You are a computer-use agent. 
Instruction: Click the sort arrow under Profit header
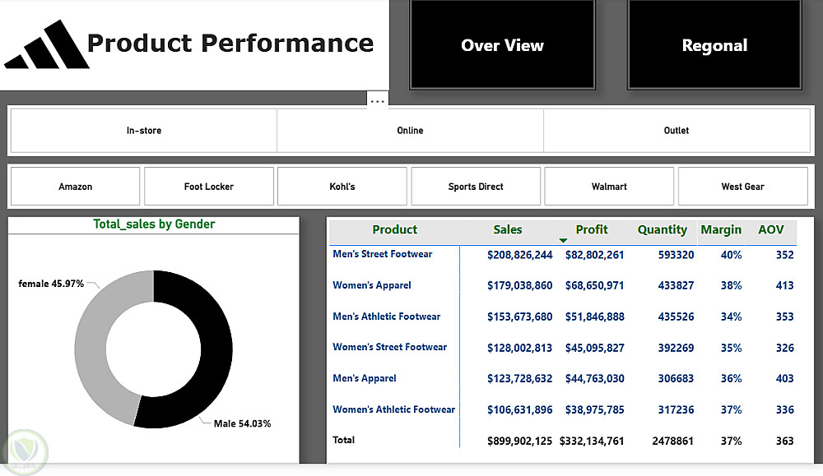tap(563, 240)
